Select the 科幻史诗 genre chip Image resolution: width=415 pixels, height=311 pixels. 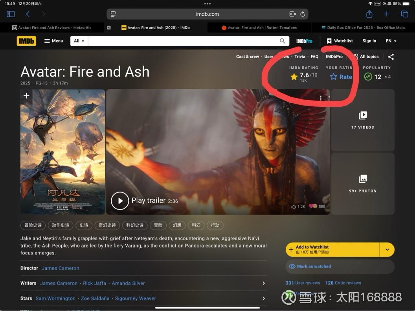(x=135, y=225)
